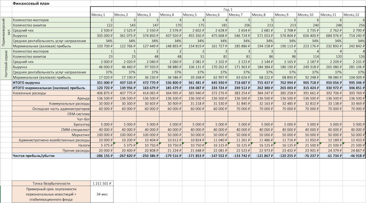Click hair salon revenue '714 240 ₽' in Месяц 12
This screenshot has height=203, width=366.
point(354,36)
